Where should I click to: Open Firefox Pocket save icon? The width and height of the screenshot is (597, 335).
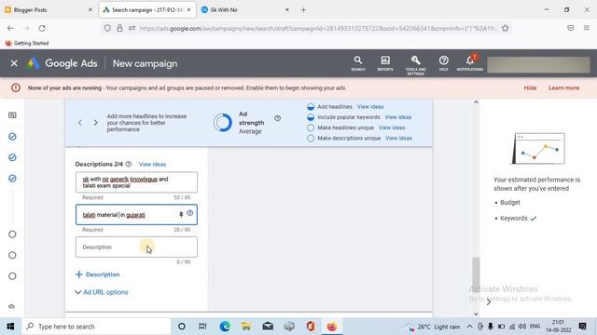tap(570, 28)
